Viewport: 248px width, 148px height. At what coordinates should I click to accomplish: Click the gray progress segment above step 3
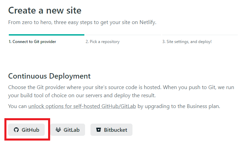point(200,35)
